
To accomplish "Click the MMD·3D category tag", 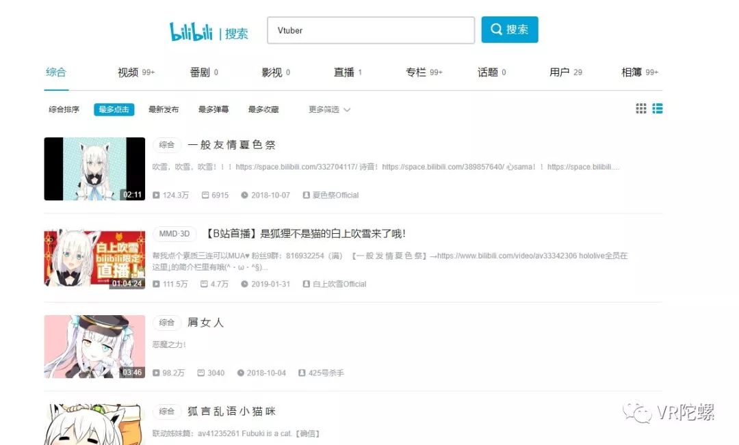I will point(174,234).
